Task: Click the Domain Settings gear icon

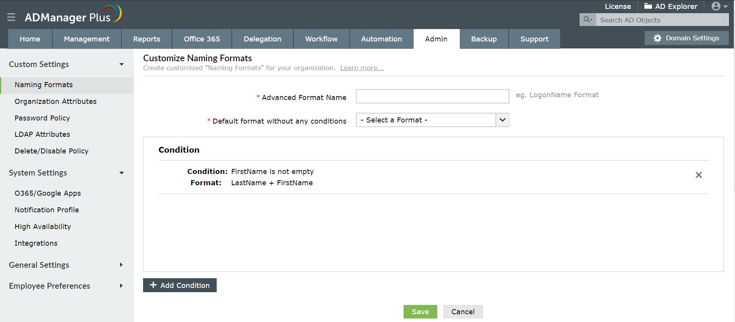Action: (x=657, y=38)
